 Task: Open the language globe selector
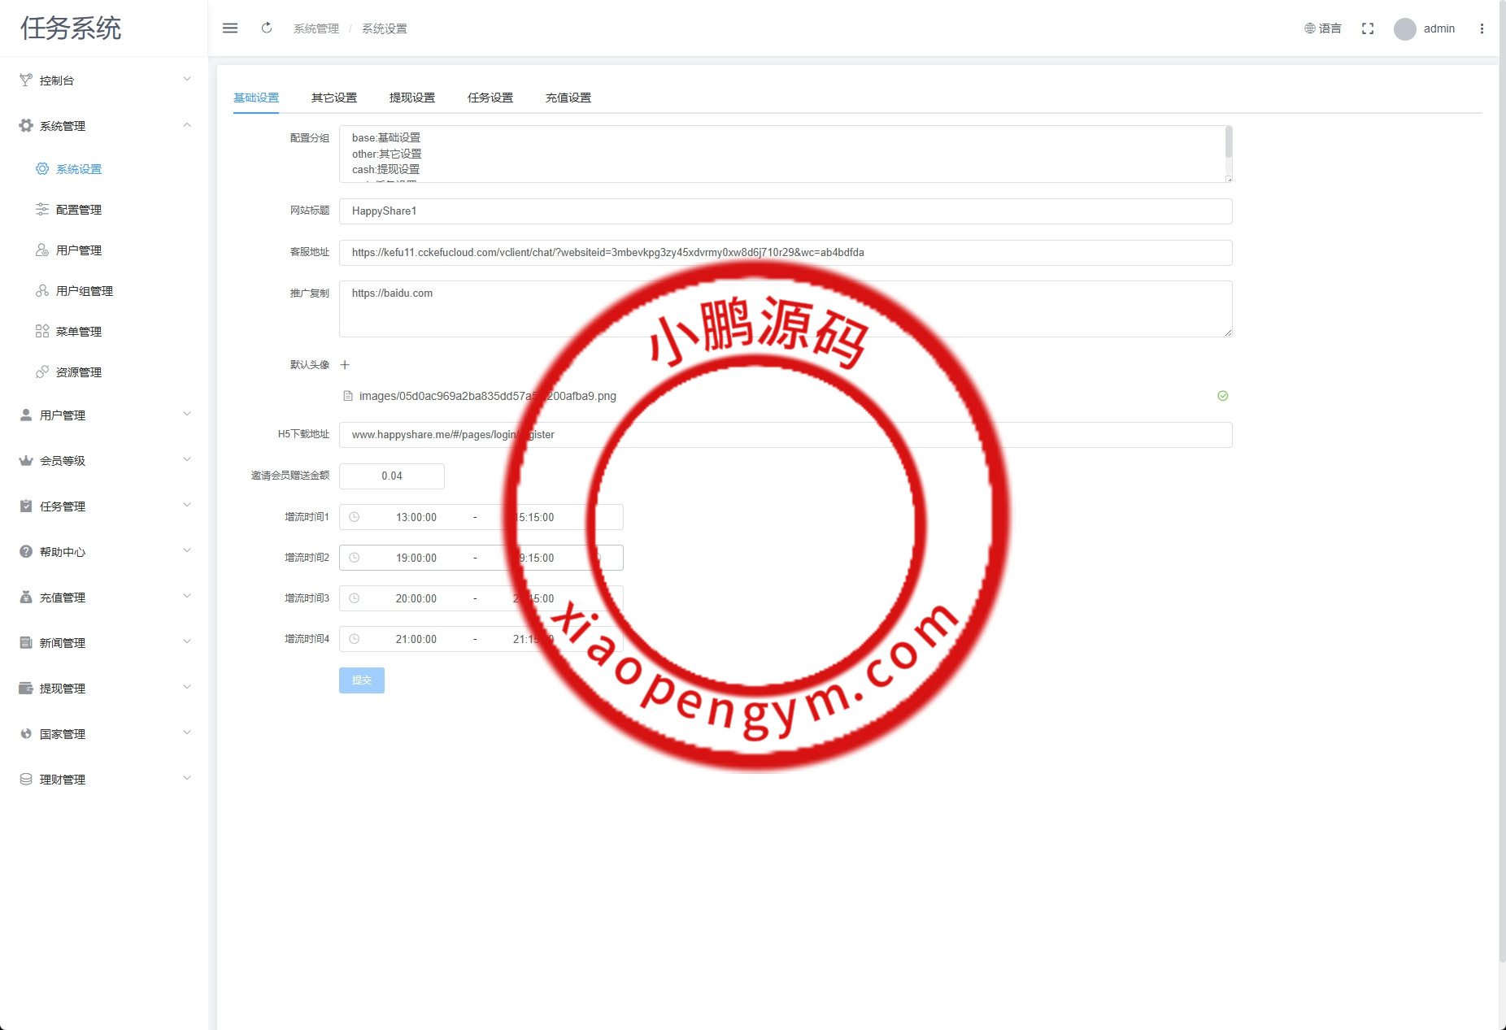[1322, 28]
